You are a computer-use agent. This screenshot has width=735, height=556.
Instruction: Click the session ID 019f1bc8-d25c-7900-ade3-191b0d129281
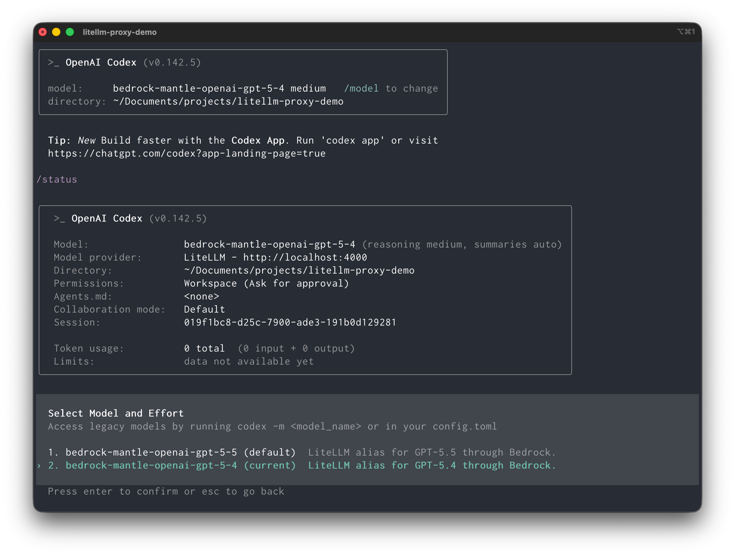(x=290, y=322)
